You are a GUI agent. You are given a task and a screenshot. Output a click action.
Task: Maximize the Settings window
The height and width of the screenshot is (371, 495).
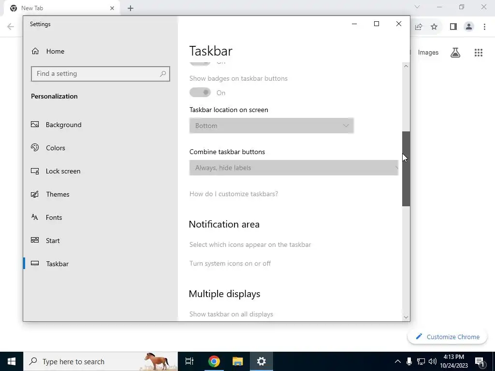tap(376, 24)
